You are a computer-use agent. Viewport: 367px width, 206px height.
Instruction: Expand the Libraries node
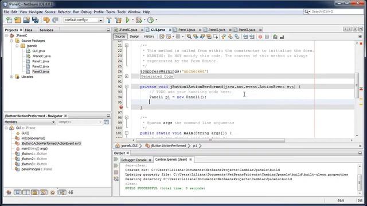click(x=11, y=77)
